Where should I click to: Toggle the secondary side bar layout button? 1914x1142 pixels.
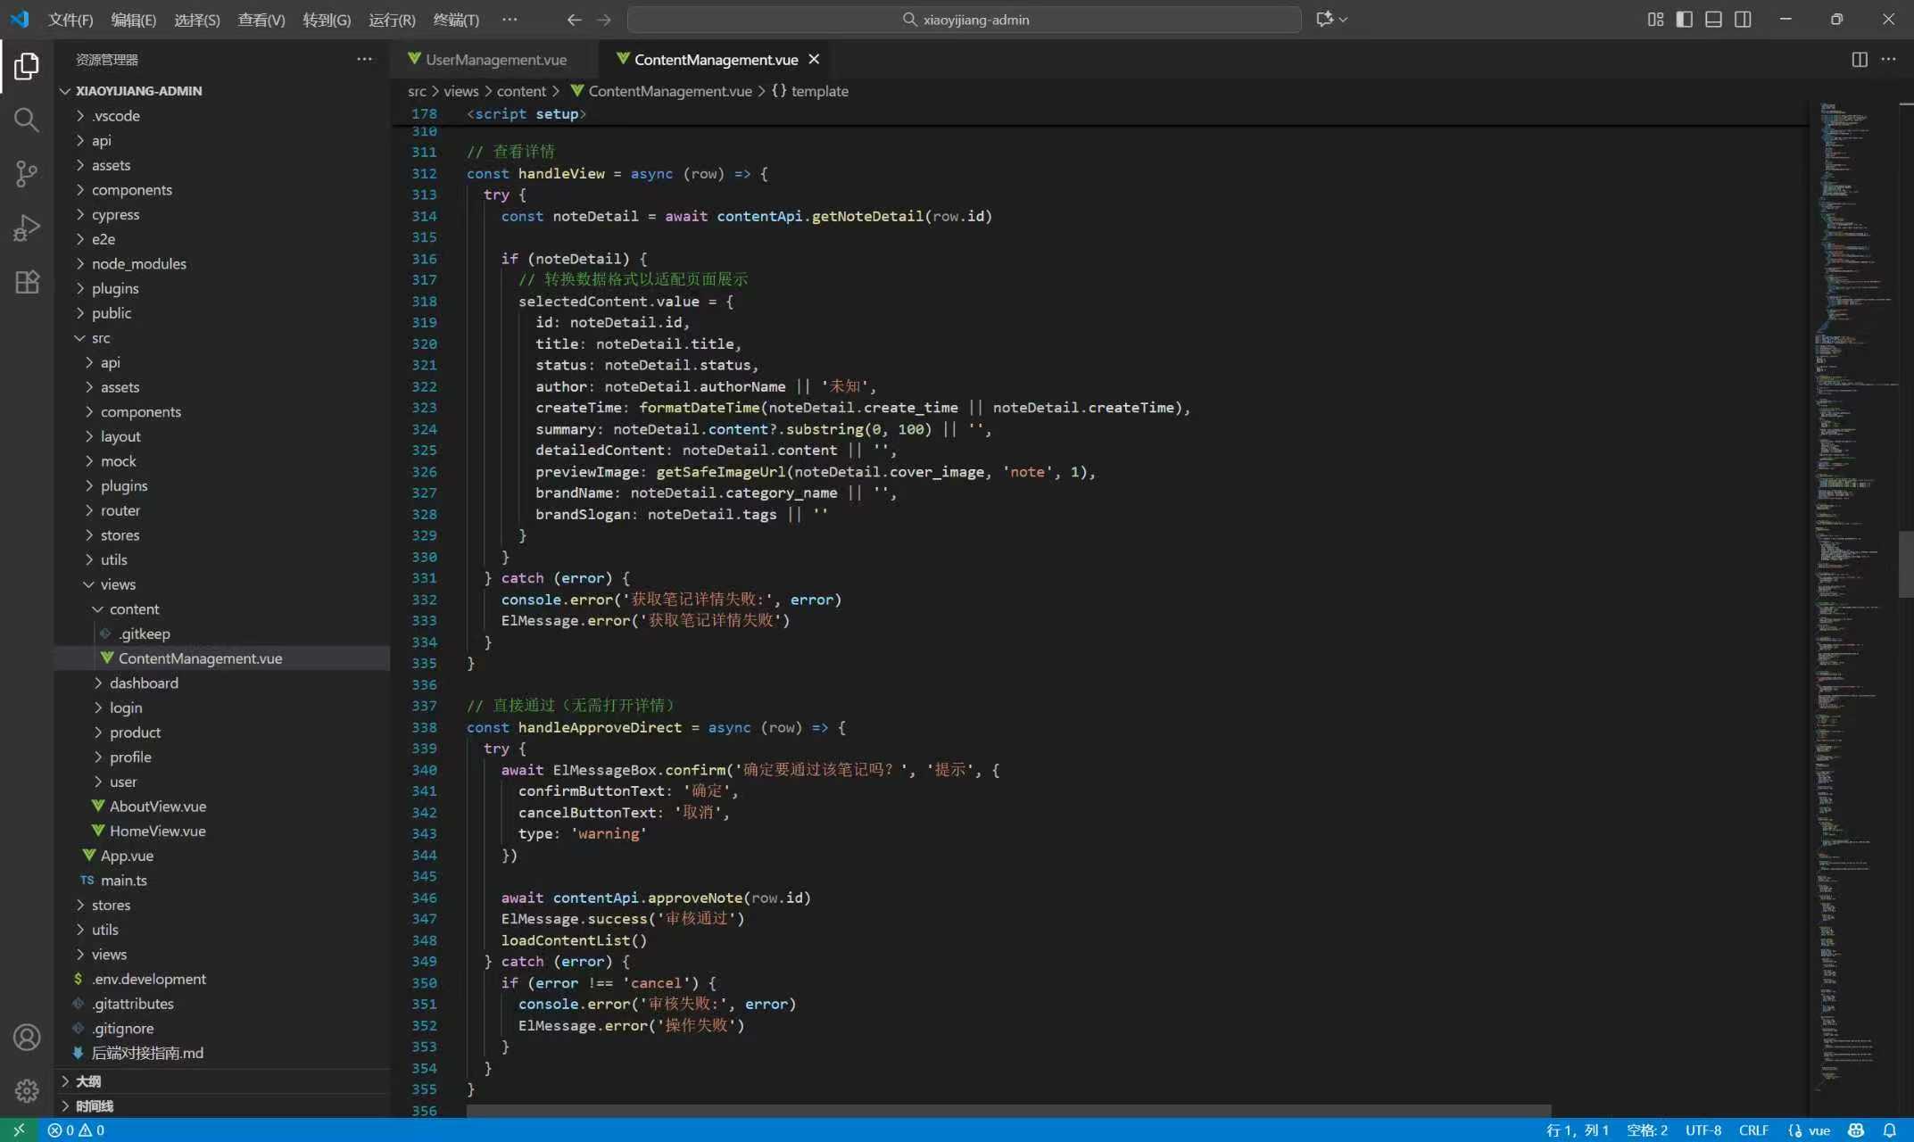pyautogui.click(x=1743, y=20)
